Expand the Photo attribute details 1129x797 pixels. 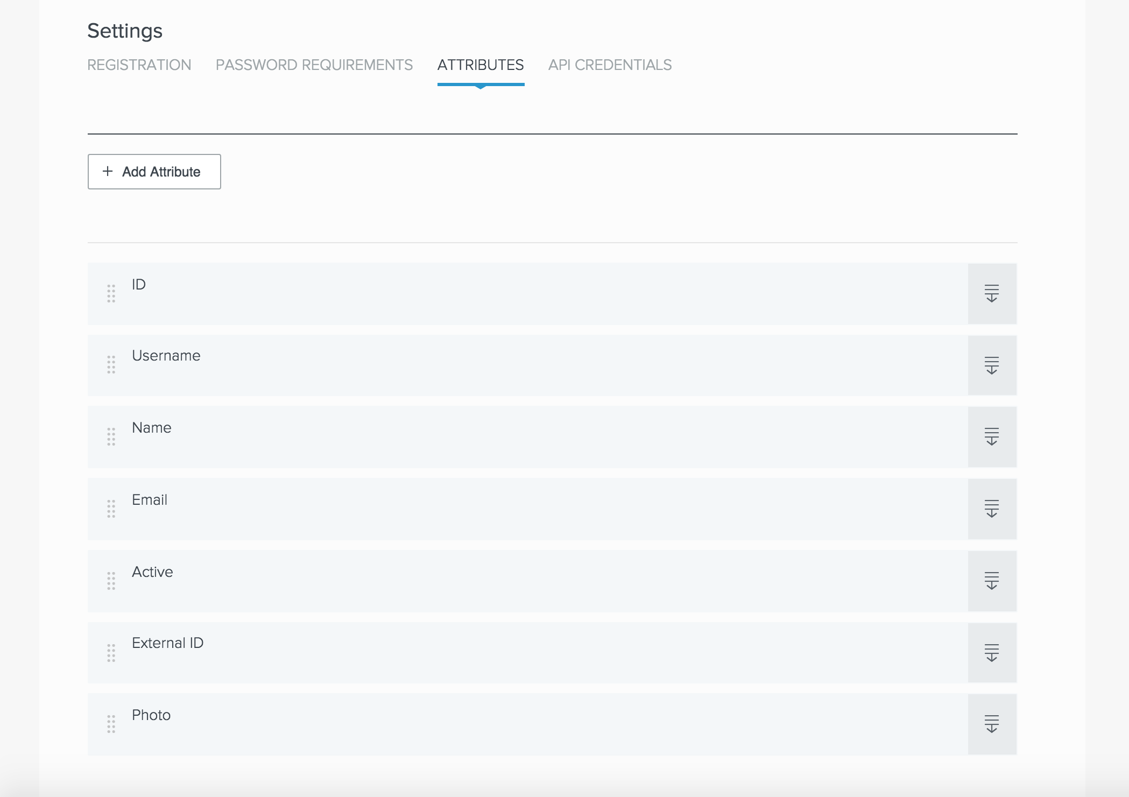[991, 724]
